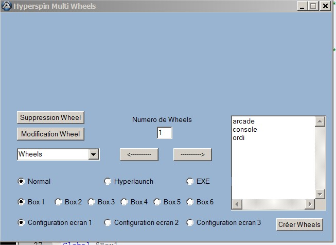336x245 pixels.
Task: Click the list's horizontal scrollbar track
Action: 273,204
